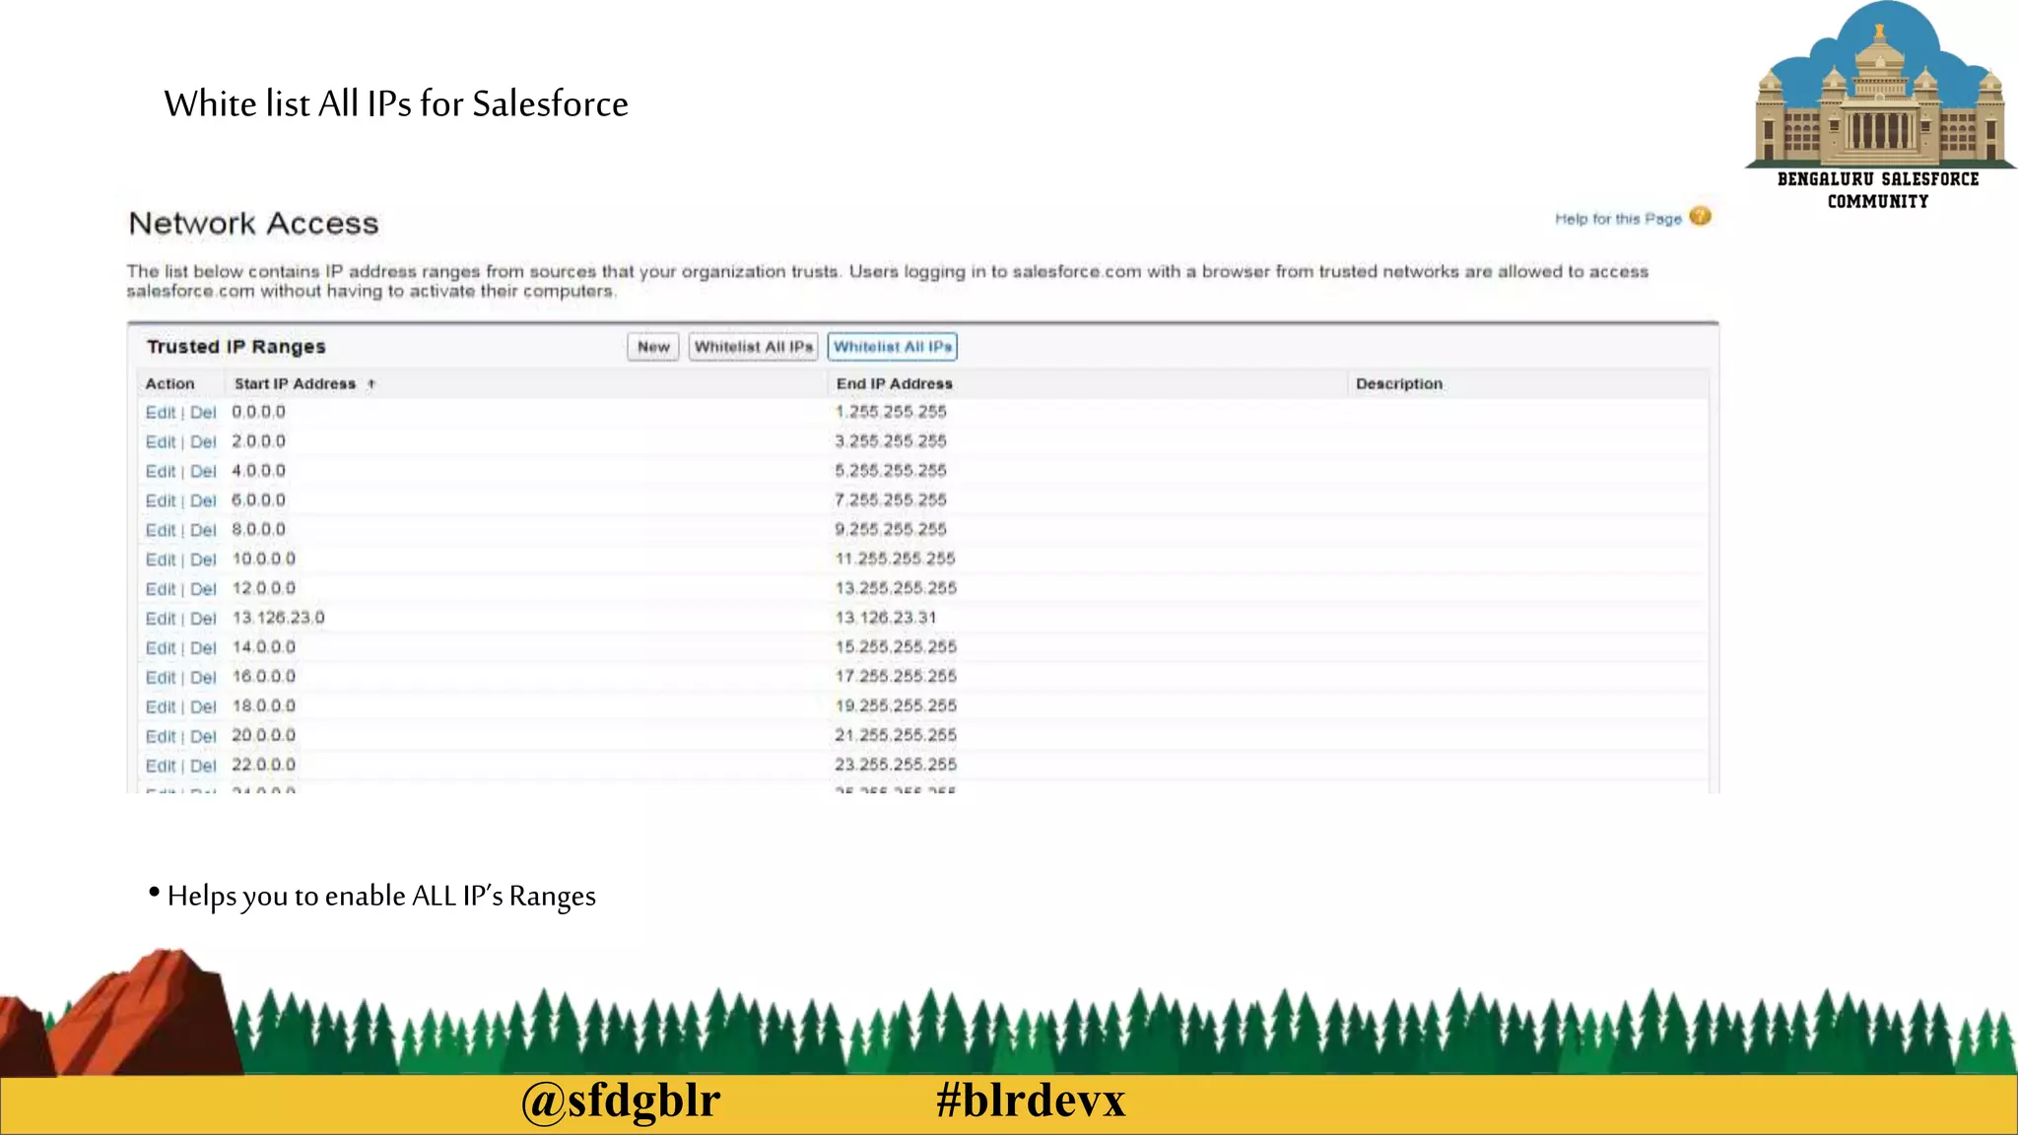Select end address 11.255.255.255
The image size is (2018, 1135).
pyautogui.click(x=896, y=559)
